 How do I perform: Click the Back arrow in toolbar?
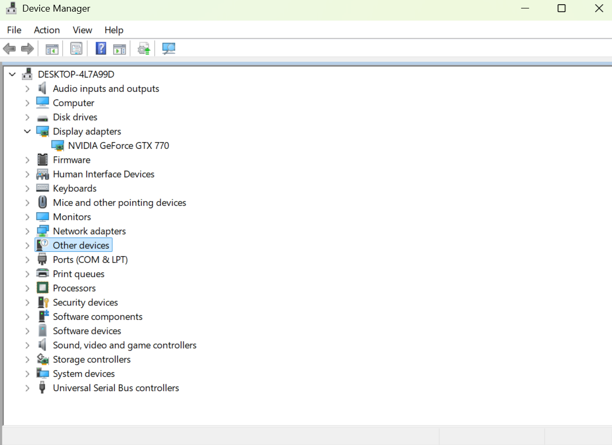[x=9, y=49]
